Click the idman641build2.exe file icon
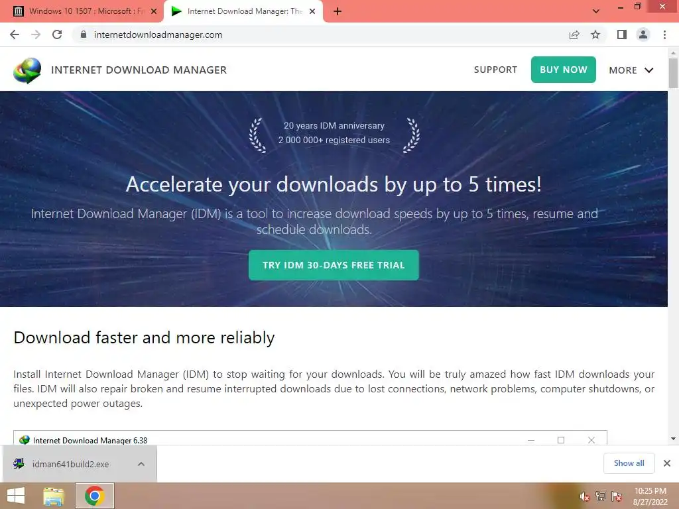The image size is (679, 509). 19,463
